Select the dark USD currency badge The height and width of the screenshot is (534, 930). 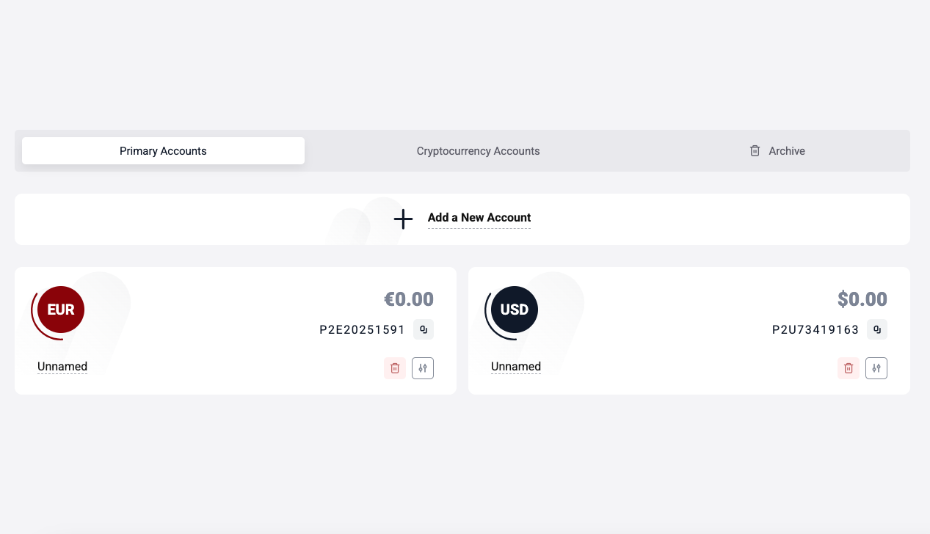(515, 310)
